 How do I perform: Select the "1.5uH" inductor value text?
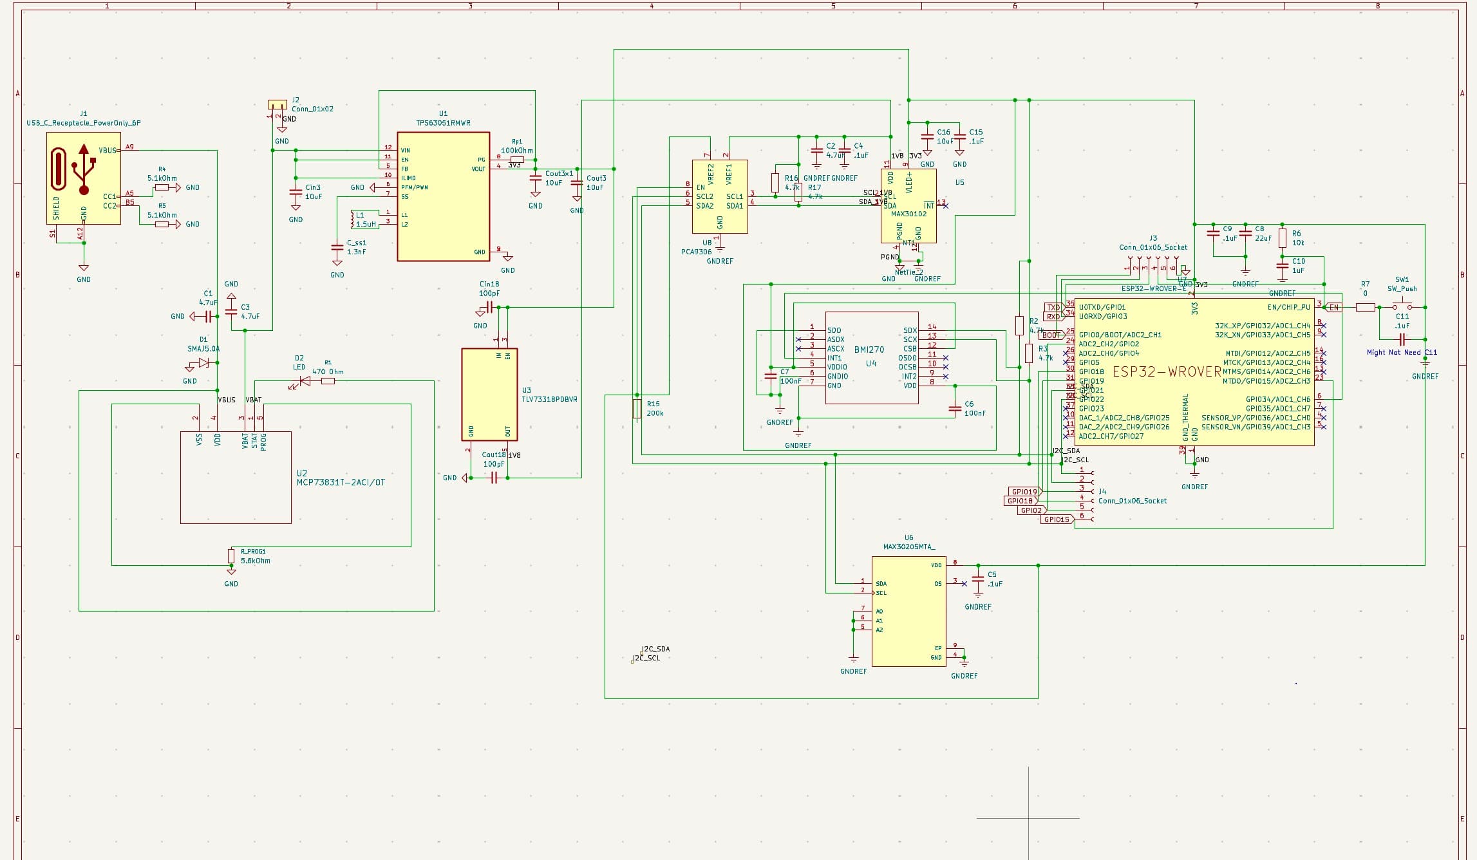[366, 225]
